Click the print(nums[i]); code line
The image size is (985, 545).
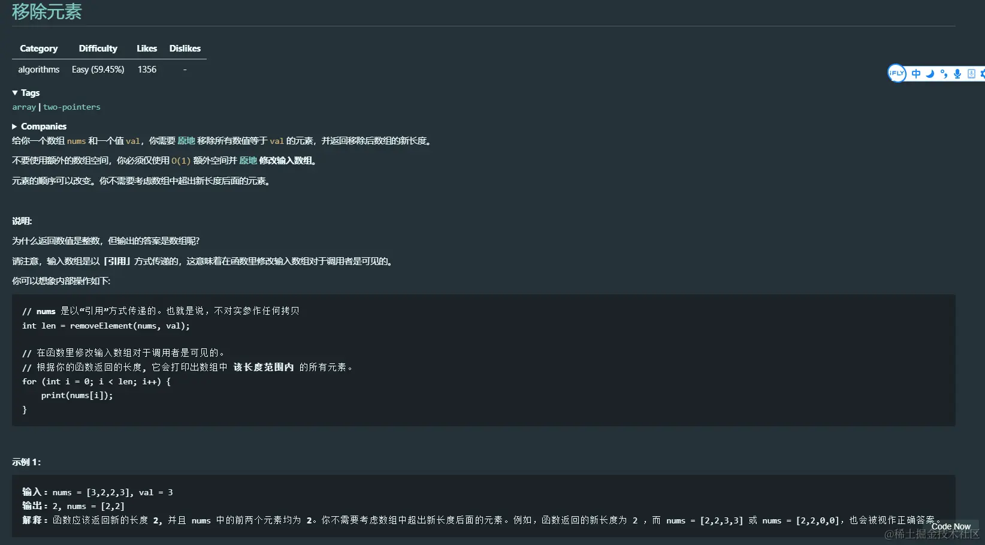click(x=77, y=396)
